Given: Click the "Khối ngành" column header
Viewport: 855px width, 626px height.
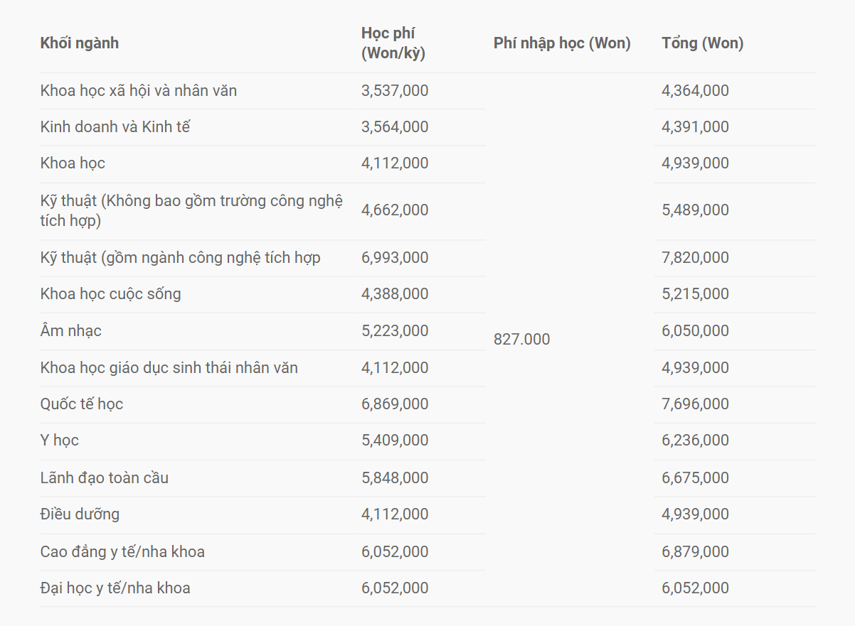Looking at the screenshot, I should pyautogui.click(x=80, y=43).
